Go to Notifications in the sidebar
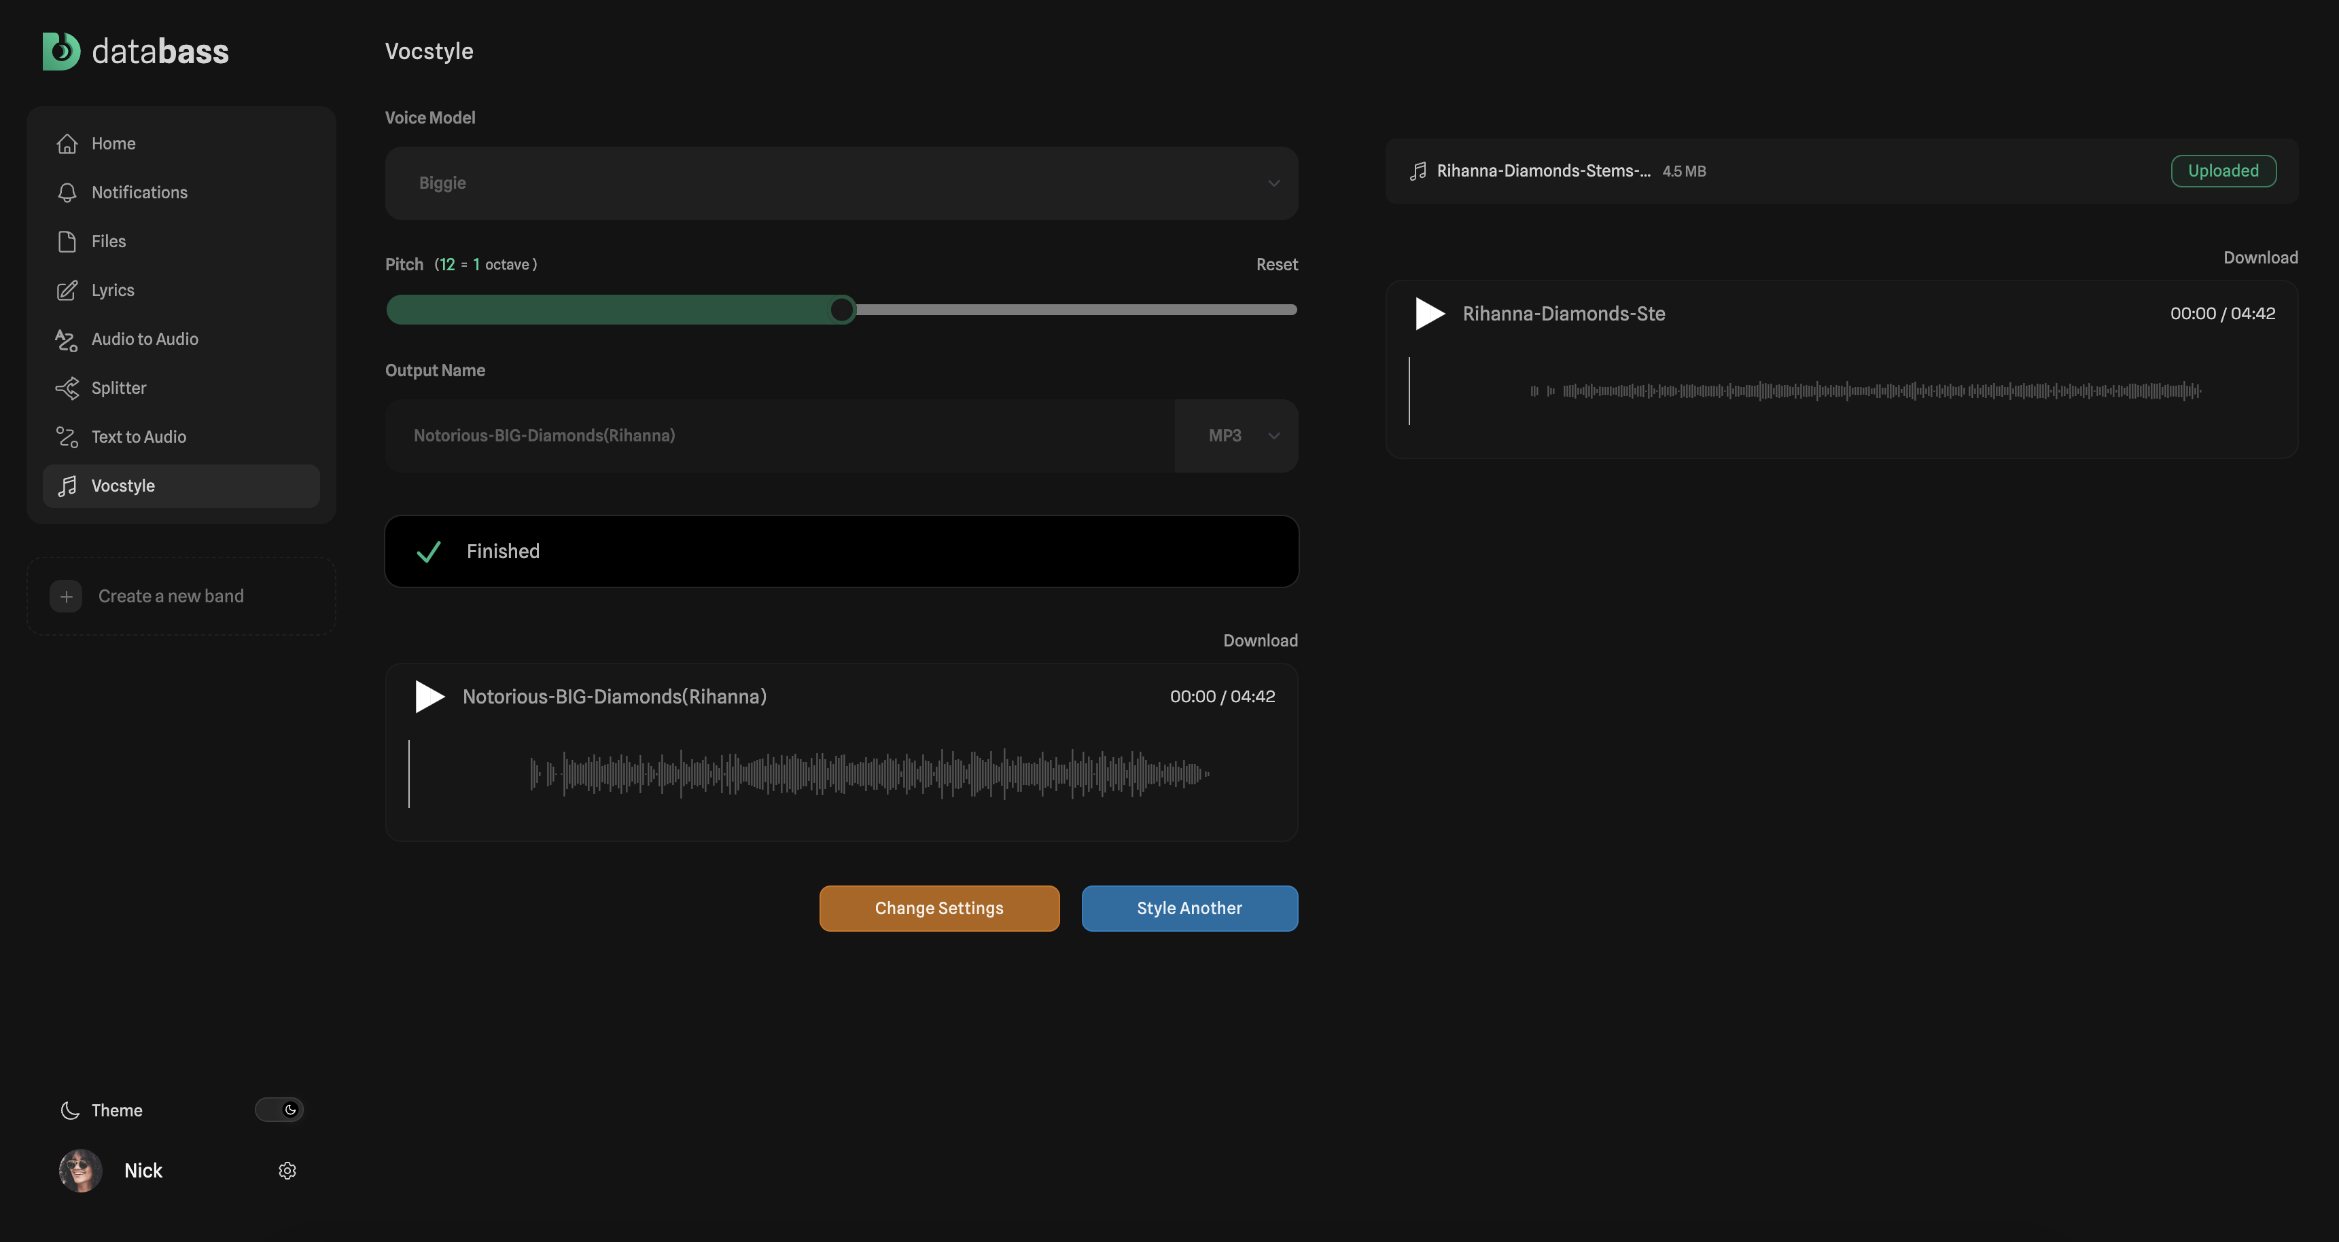The height and width of the screenshot is (1242, 2339). pyautogui.click(x=181, y=192)
